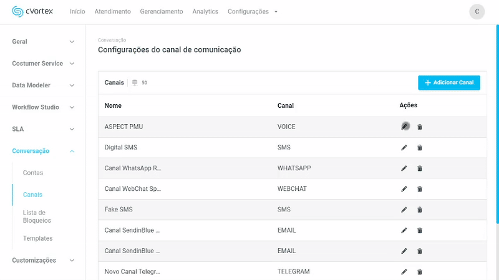The width and height of the screenshot is (499, 280).
Task: Click the TELEGRAM channel cell
Action: 293,271
